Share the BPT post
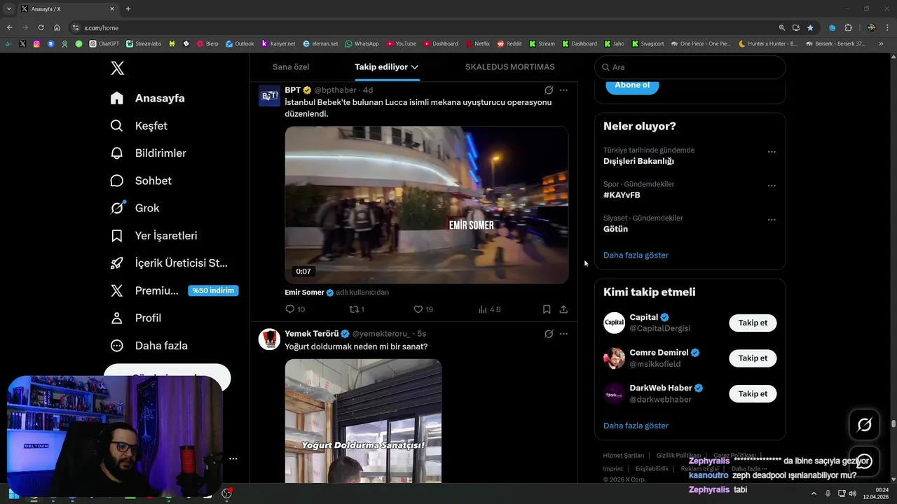Viewport: 897px width, 504px height. click(563, 309)
